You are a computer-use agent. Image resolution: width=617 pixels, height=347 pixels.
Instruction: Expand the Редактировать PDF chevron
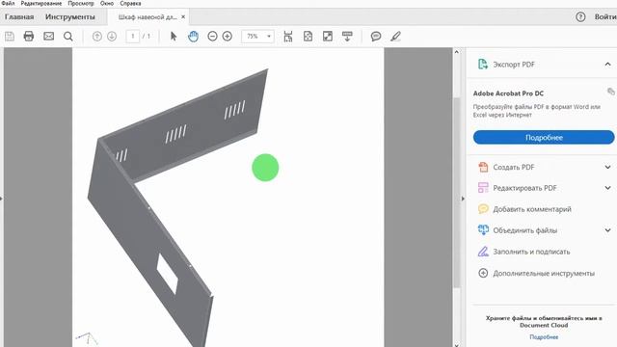[608, 188]
